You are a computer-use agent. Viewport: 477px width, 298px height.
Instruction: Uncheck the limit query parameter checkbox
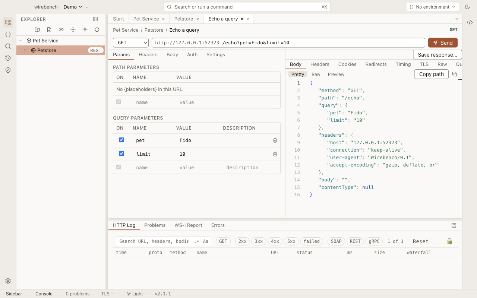[x=121, y=153]
